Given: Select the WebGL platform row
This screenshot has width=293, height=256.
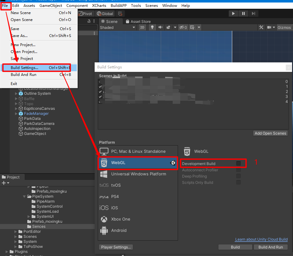Looking at the screenshot, I should [x=138, y=163].
